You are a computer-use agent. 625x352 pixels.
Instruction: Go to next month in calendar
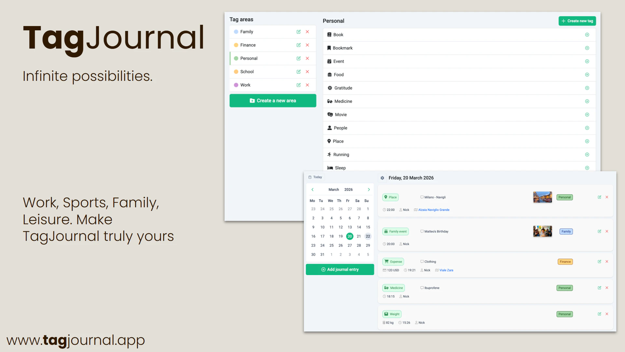(x=369, y=190)
